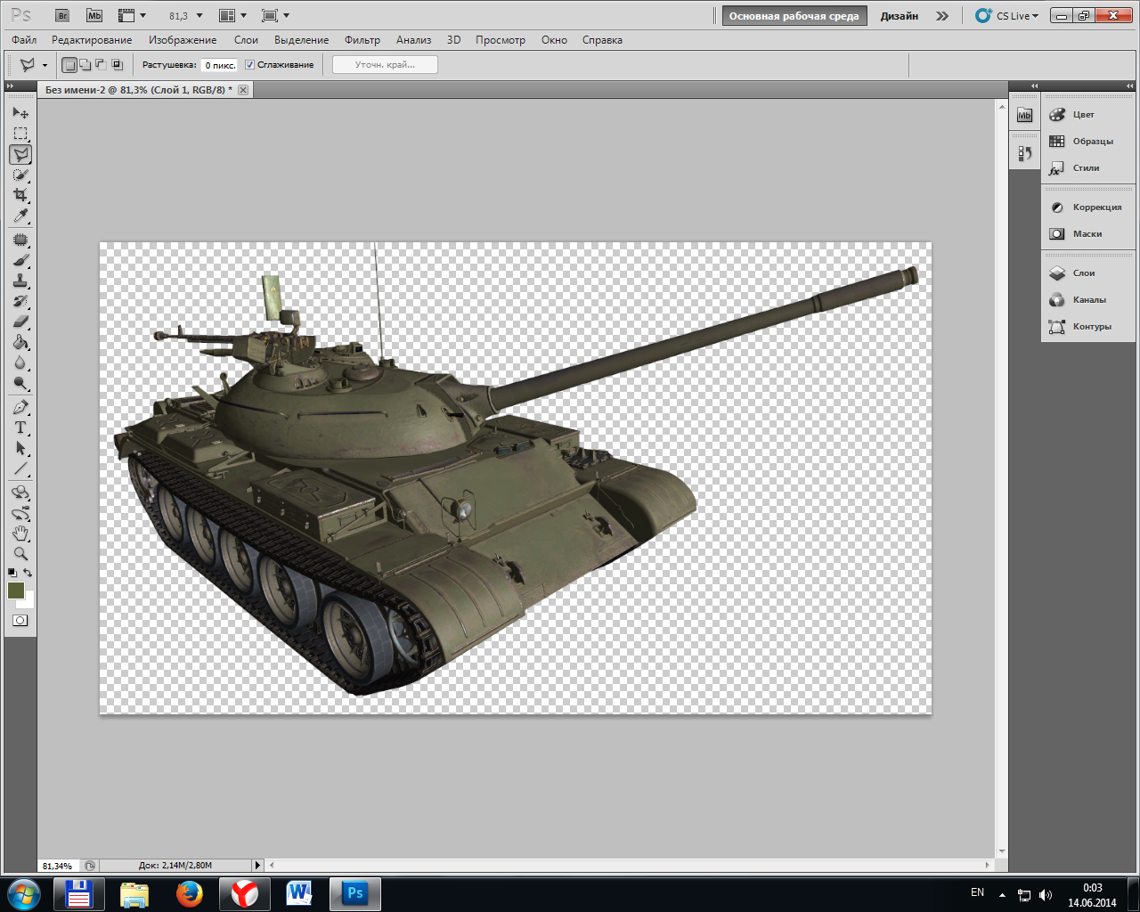
Task: Click the 81,34% zoom field in status bar
Action: (x=58, y=866)
